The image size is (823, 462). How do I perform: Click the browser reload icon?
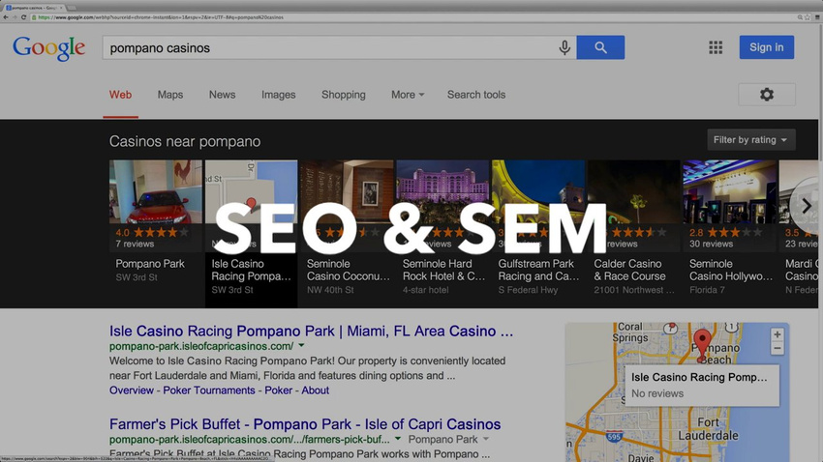click(x=23, y=17)
